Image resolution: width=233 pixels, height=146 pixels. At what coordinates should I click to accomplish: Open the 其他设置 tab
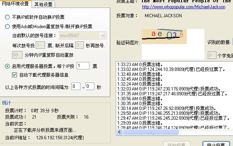pos(43,4)
